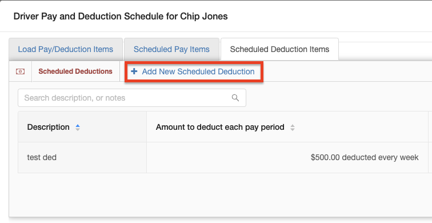Click Add New Scheduled Deduction
The height and width of the screenshot is (223, 432).
(x=194, y=71)
